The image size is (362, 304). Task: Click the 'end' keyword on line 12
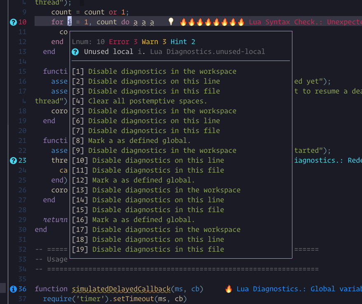[x=57, y=42]
